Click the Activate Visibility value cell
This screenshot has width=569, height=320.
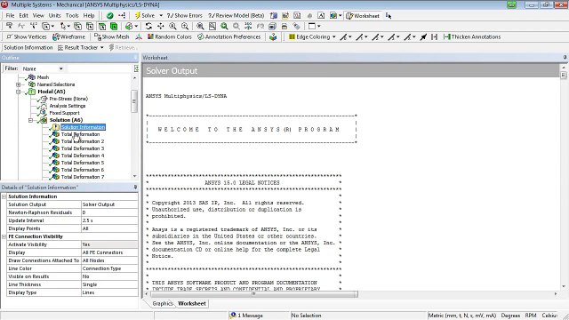click(x=109, y=244)
